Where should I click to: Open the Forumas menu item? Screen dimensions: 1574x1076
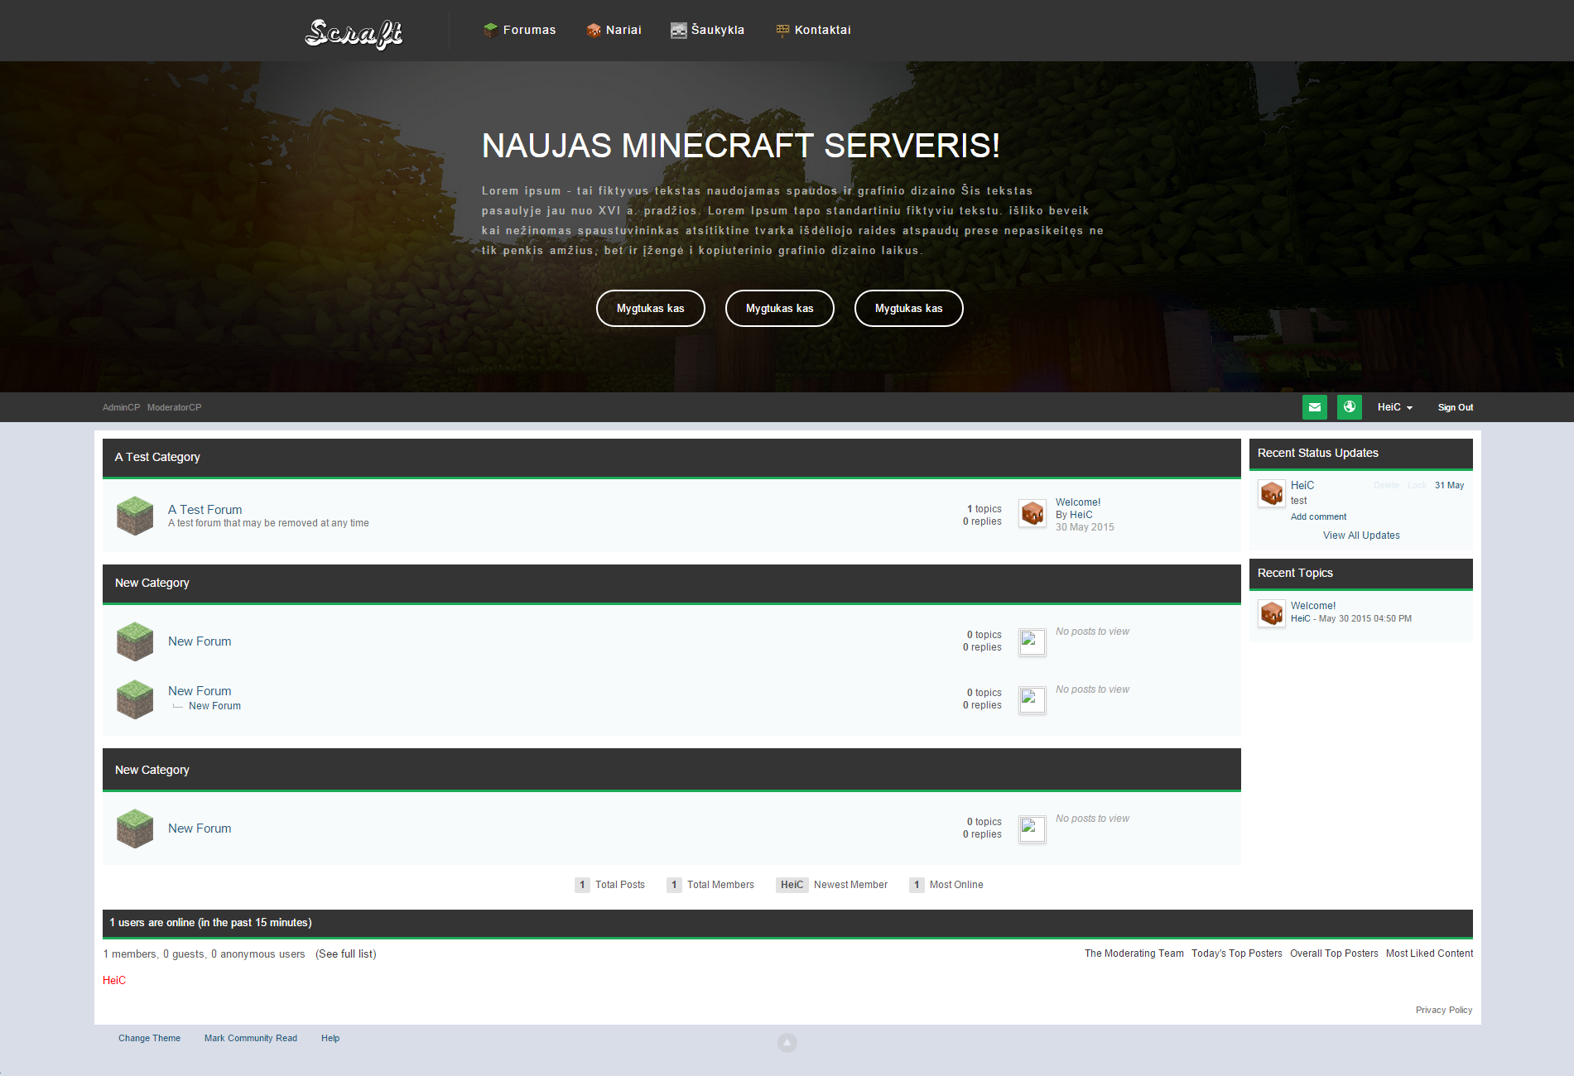pyautogui.click(x=520, y=31)
